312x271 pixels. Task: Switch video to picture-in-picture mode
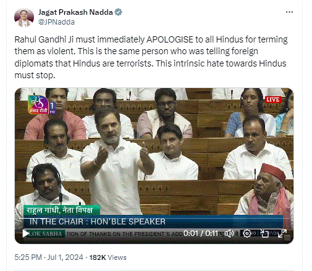pyautogui.click(x=264, y=233)
